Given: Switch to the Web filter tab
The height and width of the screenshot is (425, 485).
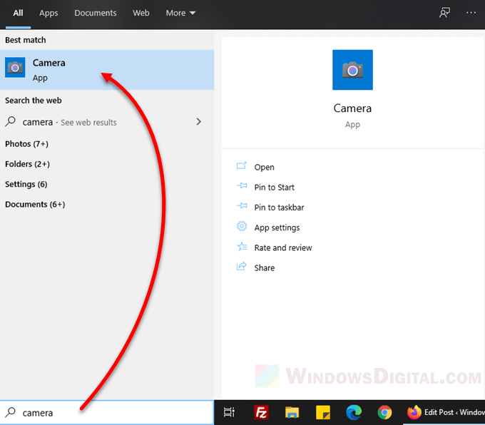Looking at the screenshot, I should (x=141, y=13).
